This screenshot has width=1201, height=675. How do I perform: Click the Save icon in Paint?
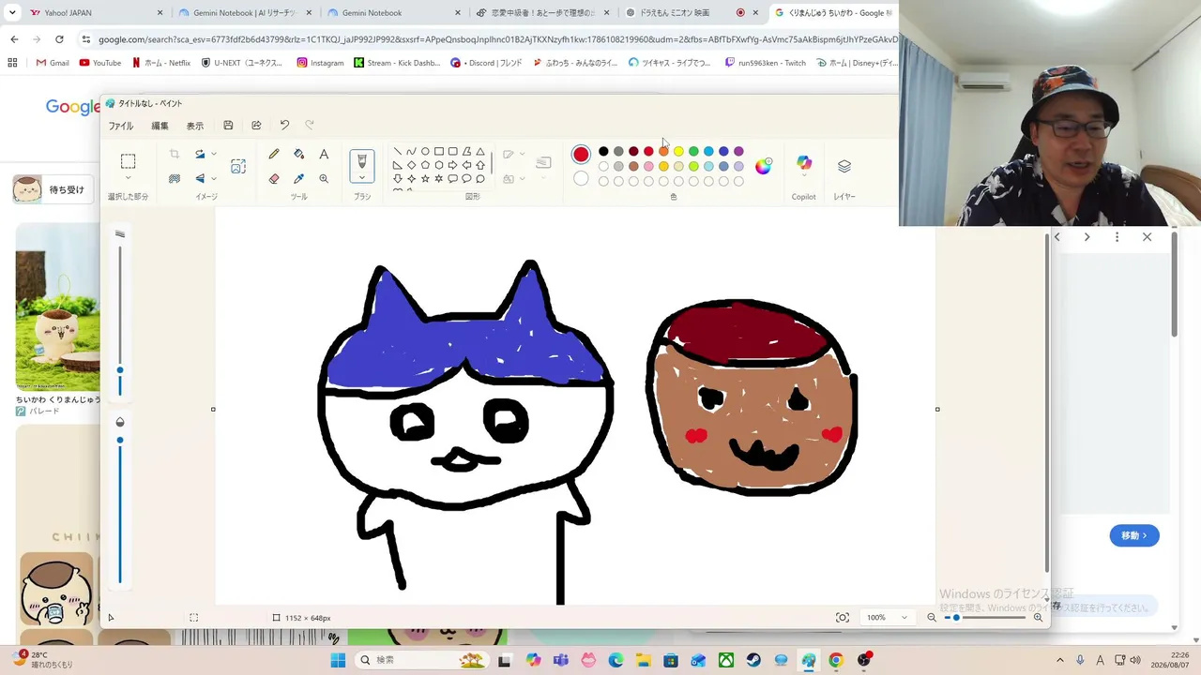(228, 126)
